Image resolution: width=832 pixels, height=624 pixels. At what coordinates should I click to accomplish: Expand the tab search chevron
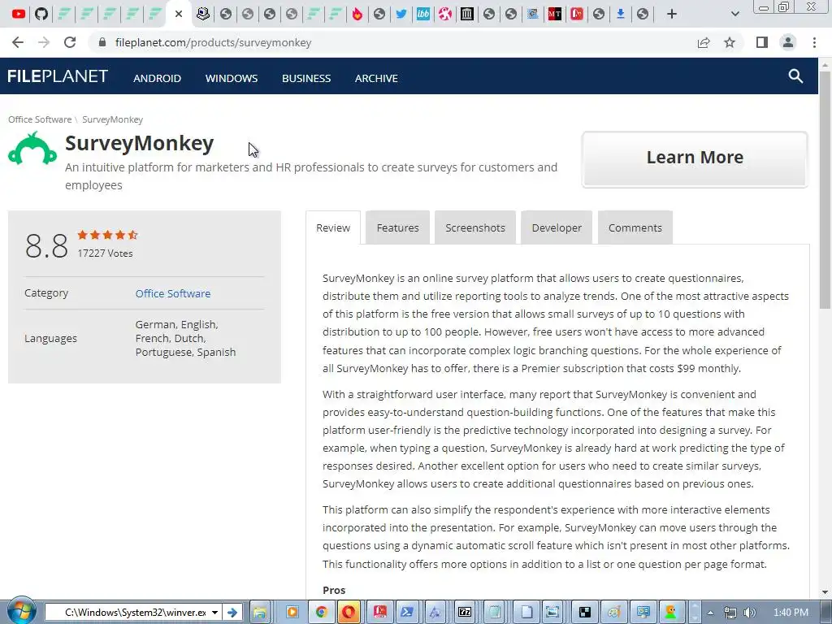734,14
